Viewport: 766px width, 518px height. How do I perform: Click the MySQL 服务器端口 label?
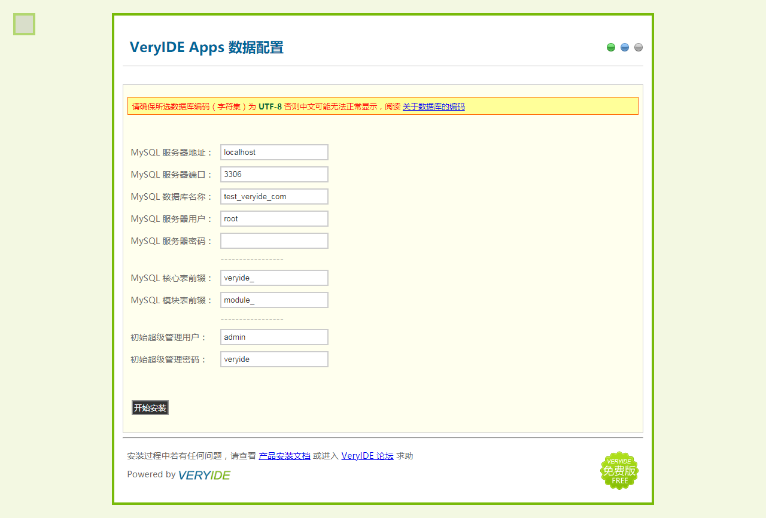coord(172,175)
